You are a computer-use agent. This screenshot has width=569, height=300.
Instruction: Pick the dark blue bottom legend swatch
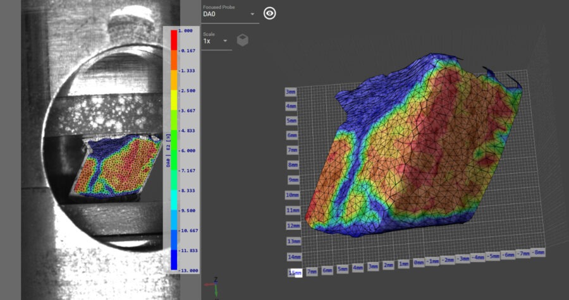click(x=174, y=260)
